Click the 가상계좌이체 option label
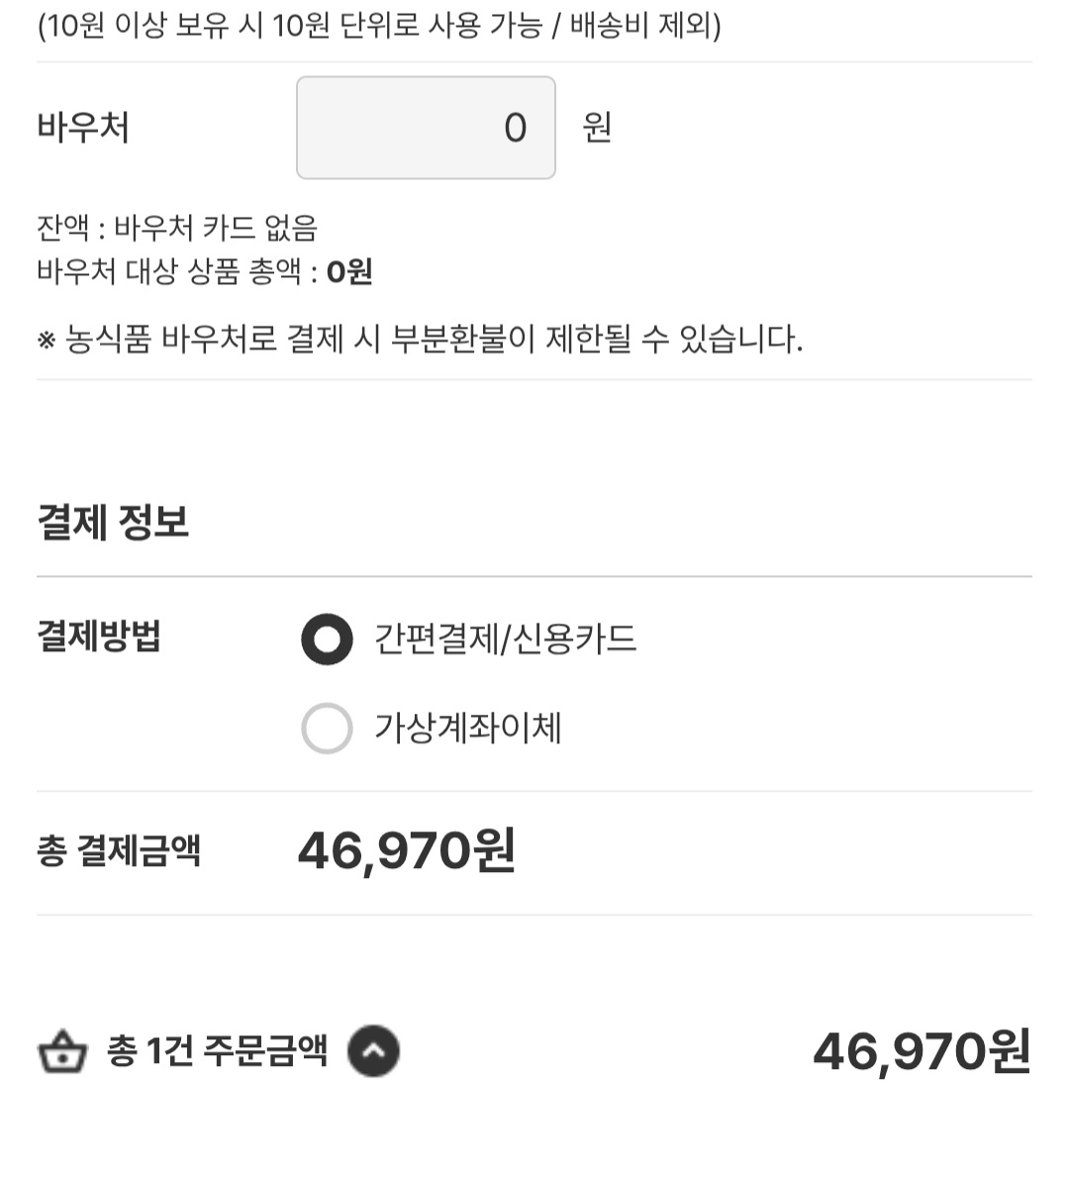Viewport: 1069px width, 1183px height. [467, 729]
